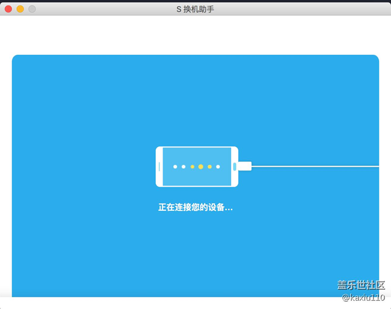
Task: Click the rounded top-left corner of blue panel
Action: point(16,59)
